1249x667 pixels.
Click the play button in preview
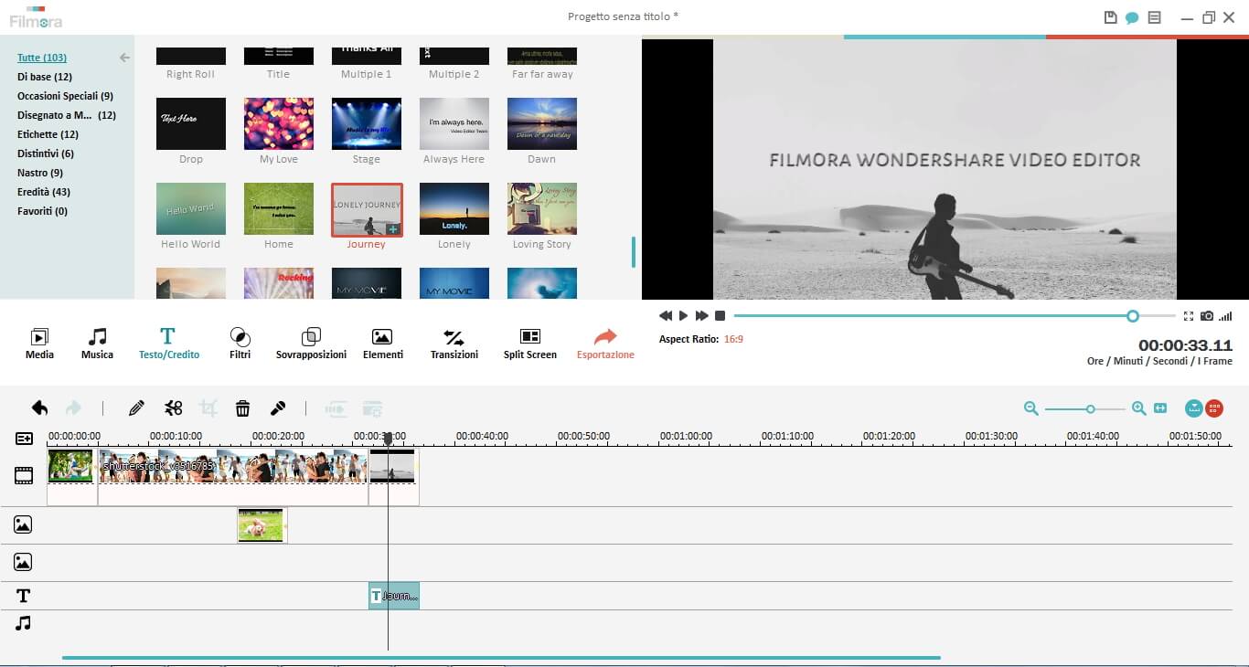pyautogui.click(x=683, y=315)
